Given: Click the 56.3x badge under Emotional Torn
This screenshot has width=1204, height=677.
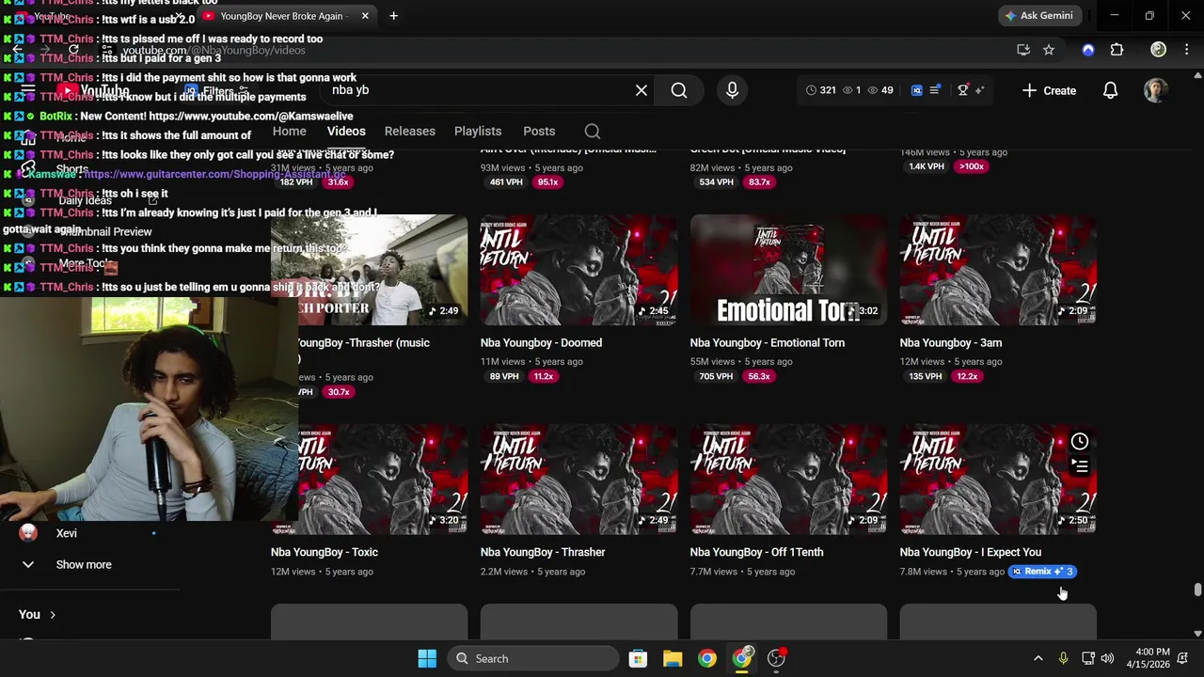Looking at the screenshot, I should 759,377.
